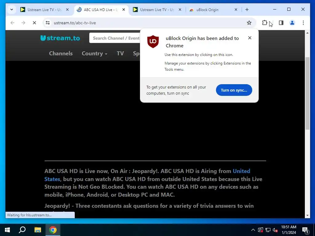Dismiss the uBlock Origin added popup

pyautogui.click(x=250, y=38)
